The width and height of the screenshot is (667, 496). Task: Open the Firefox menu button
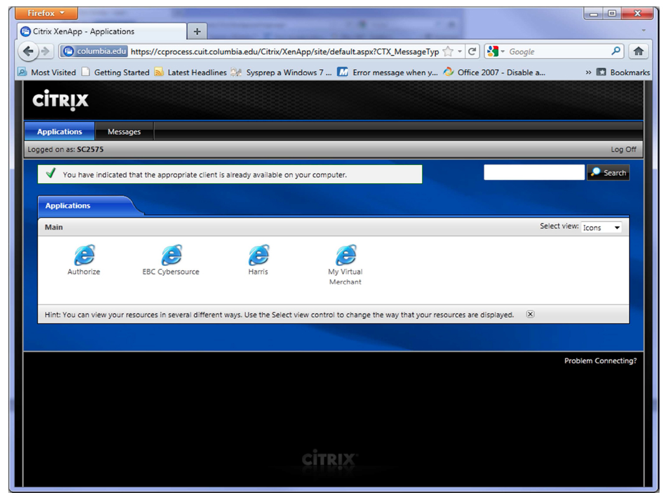pos(46,13)
